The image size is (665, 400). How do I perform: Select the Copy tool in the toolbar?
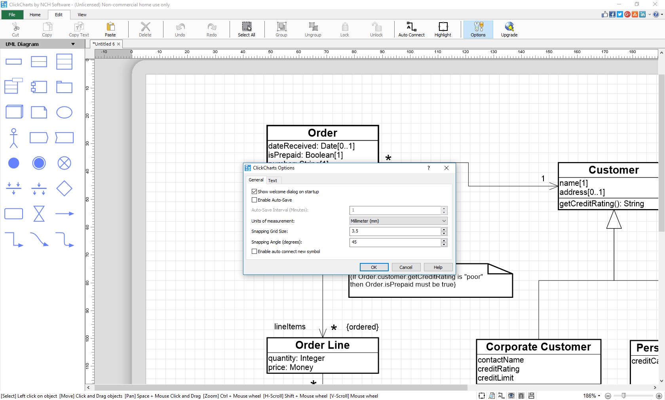[47, 29]
